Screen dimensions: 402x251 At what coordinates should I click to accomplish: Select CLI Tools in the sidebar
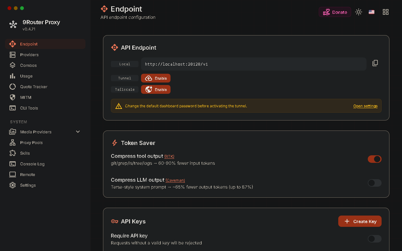tap(45, 108)
